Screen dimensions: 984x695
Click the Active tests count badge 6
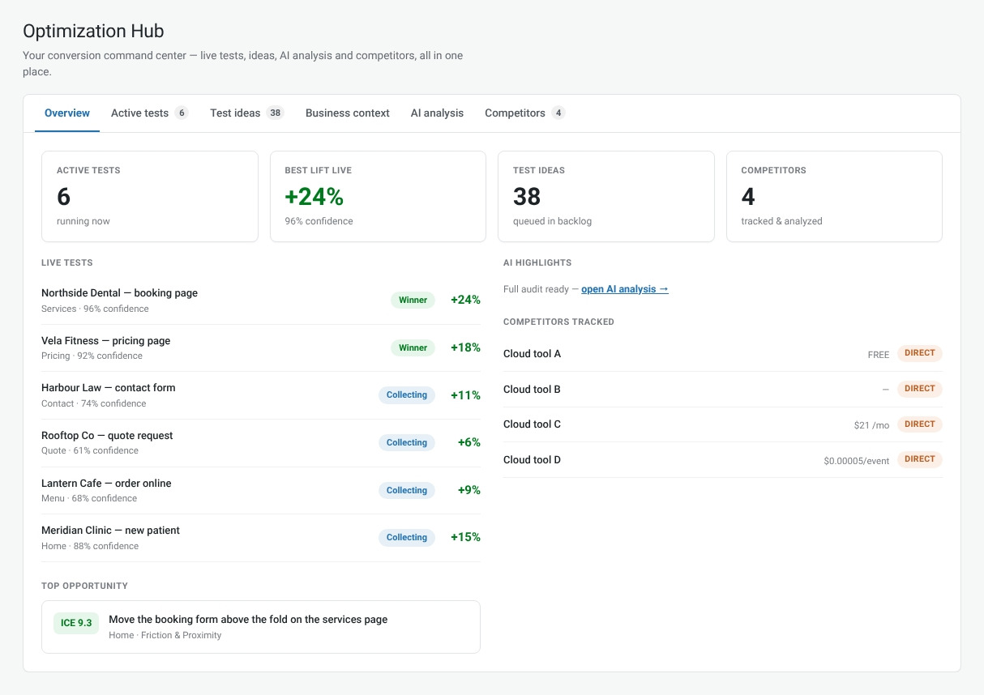[x=182, y=113]
